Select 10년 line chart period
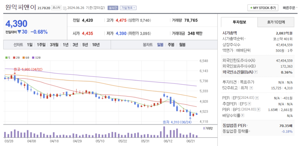 pyautogui.click(x=96, y=45)
